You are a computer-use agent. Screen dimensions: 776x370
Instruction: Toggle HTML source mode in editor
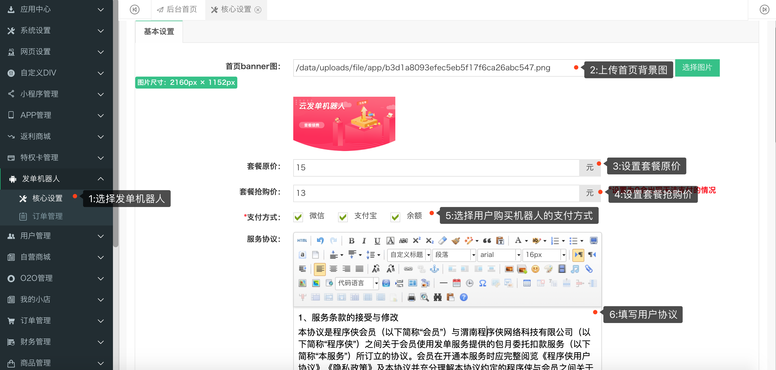pyautogui.click(x=302, y=240)
